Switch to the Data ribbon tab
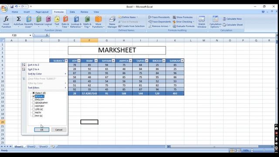The height and width of the screenshot is (157, 279). 72,12
